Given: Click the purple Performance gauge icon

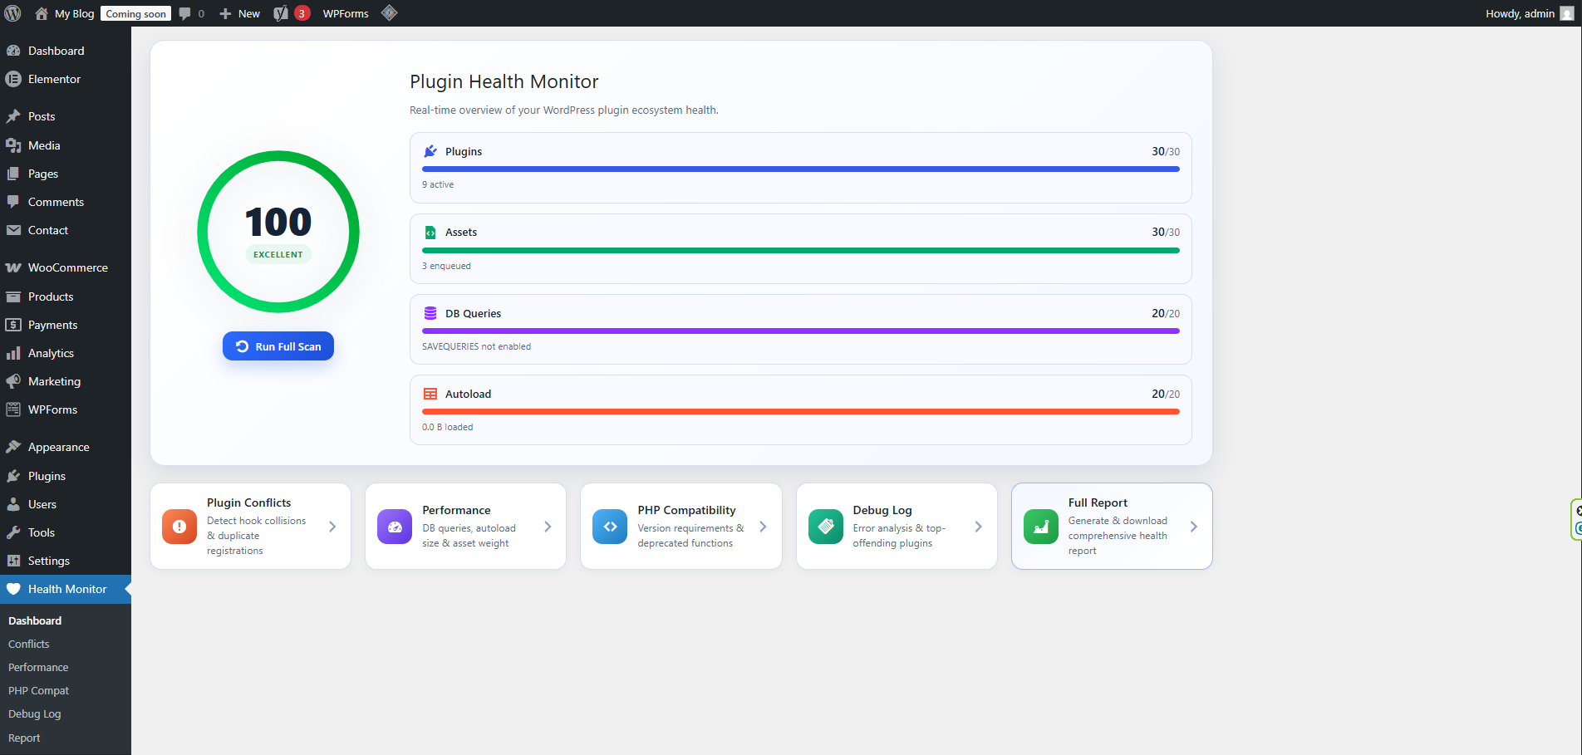Looking at the screenshot, I should [395, 527].
